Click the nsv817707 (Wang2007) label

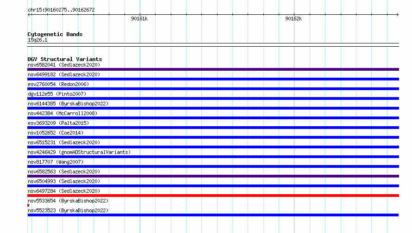click(56, 162)
